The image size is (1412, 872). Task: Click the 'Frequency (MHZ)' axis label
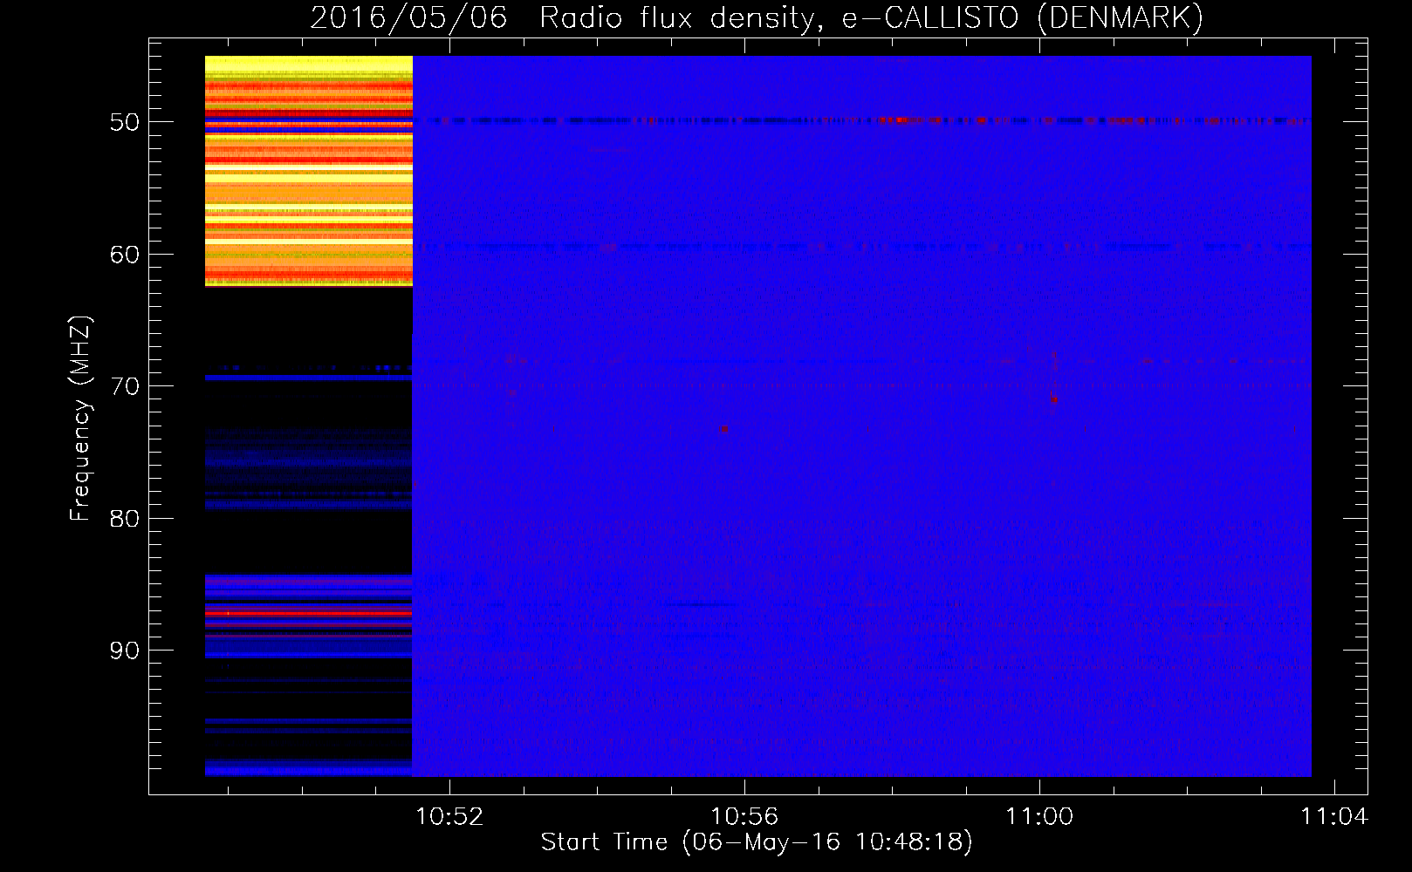(79, 419)
